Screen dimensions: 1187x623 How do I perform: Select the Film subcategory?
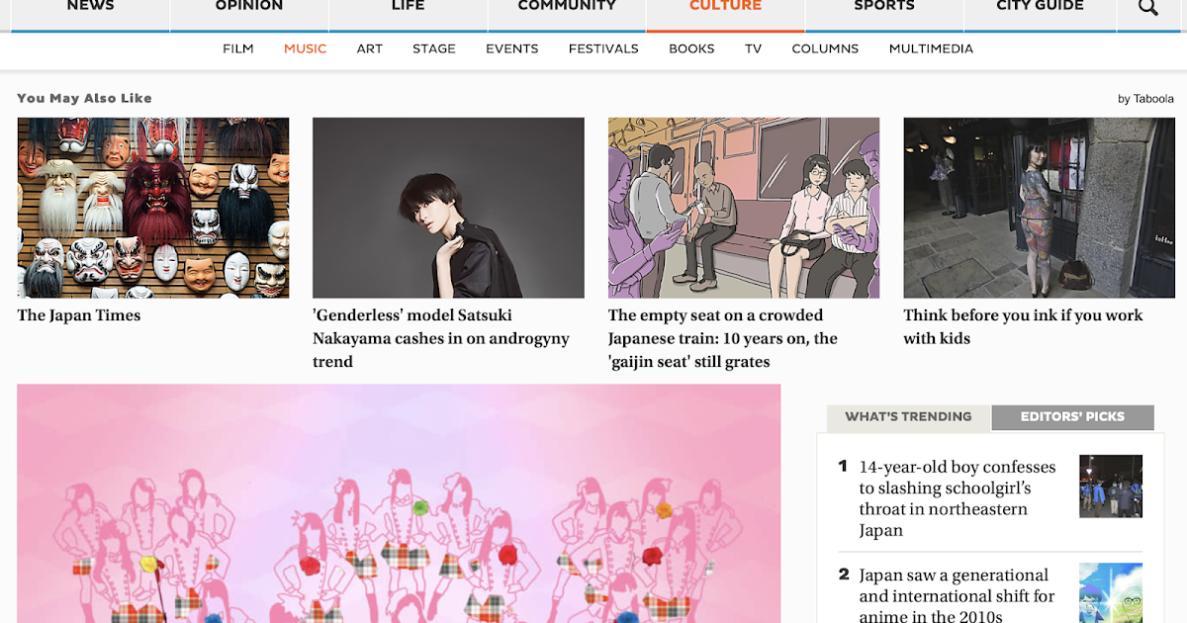[238, 48]
